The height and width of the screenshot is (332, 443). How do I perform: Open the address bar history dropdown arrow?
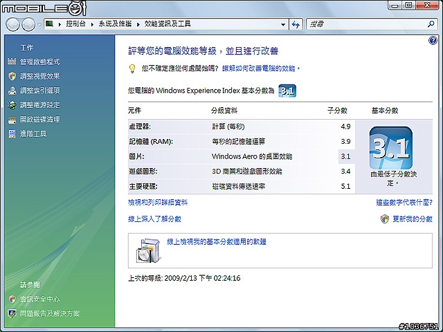click(x=283, y=25)
